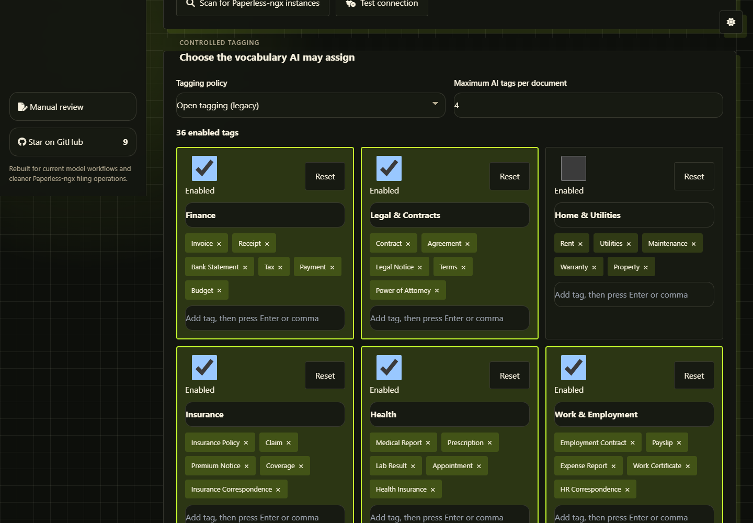Remove the Rent tag
753x523 pixels.
[580, 244]
